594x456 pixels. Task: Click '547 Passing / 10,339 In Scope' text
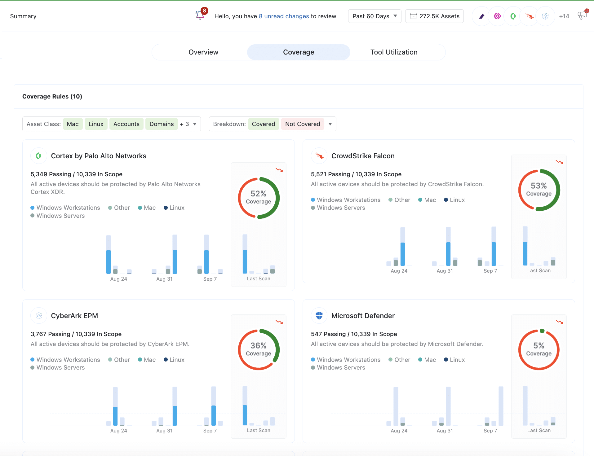(354, 334)
